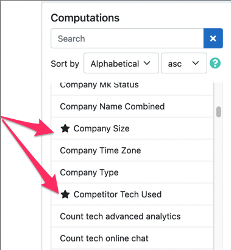Click the star icon beside Company Size
This screenshot has width=231, height=250.
coord(65,128)
